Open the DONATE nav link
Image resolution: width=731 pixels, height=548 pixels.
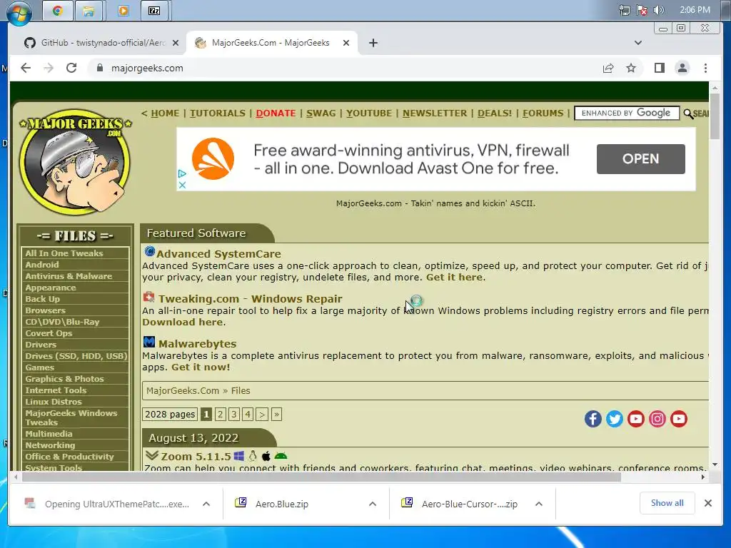[x=276, y=113]
